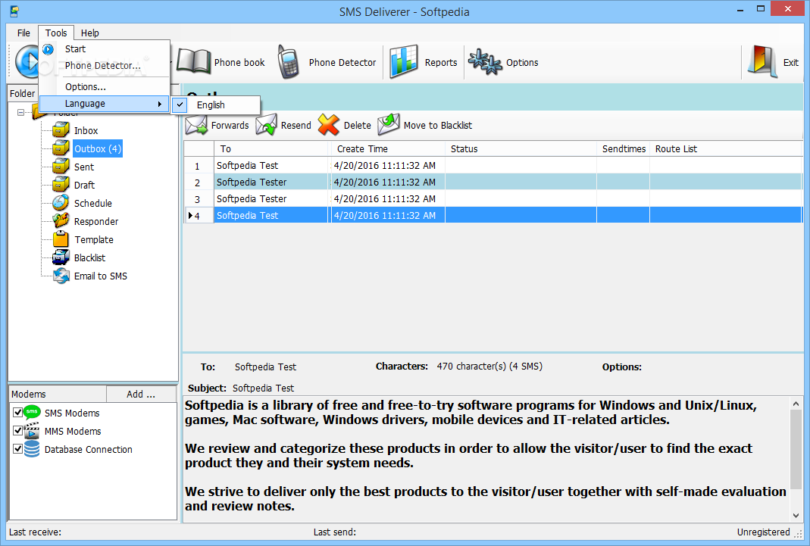Click the MMS Modems clapperboard icon
The width and height of the screenshot is (810, 546).
[32, 430]
